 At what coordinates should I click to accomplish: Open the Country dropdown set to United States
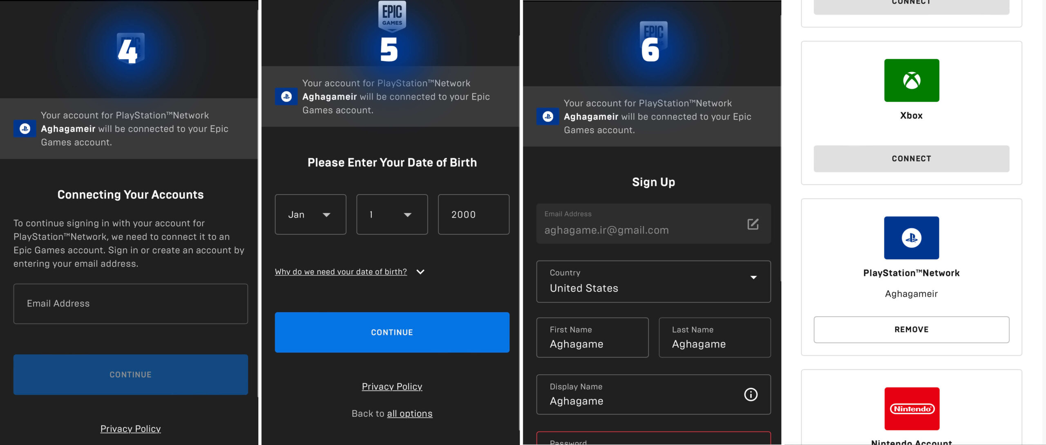coord(653,281)
